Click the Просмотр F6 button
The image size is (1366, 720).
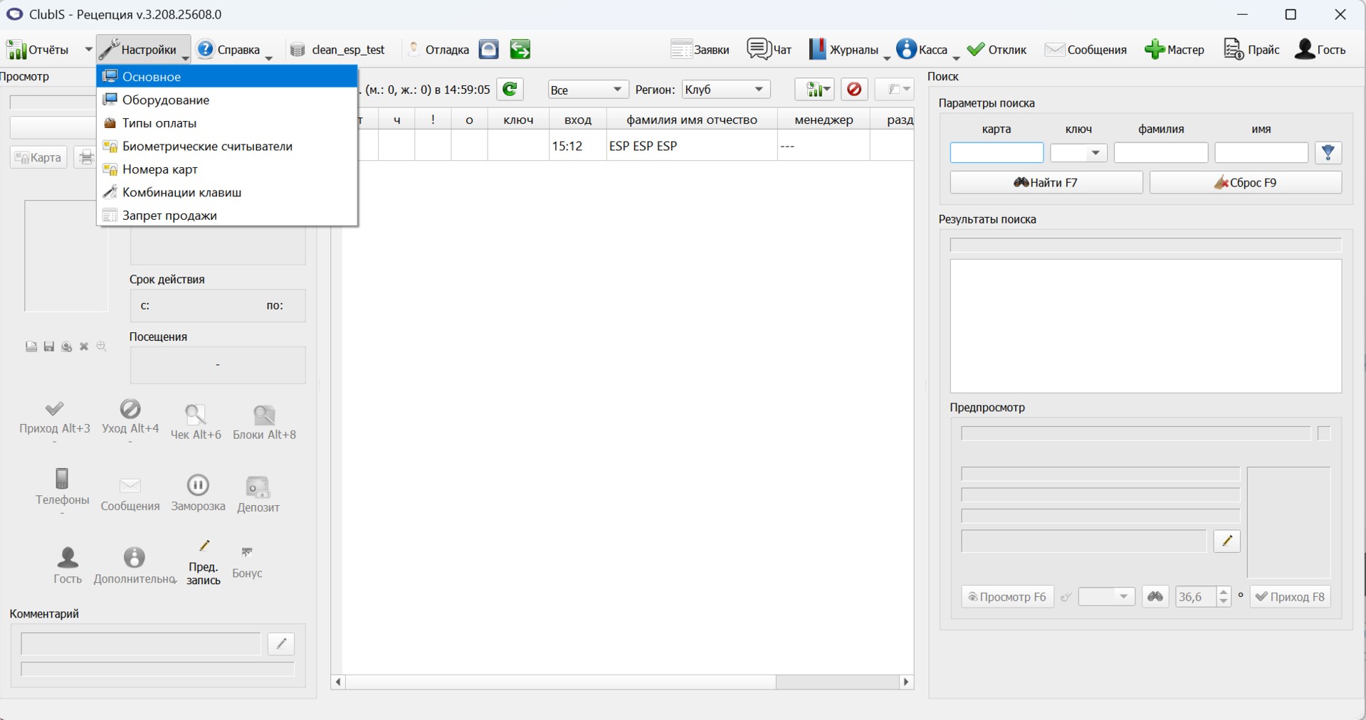tap(1007, 597)
